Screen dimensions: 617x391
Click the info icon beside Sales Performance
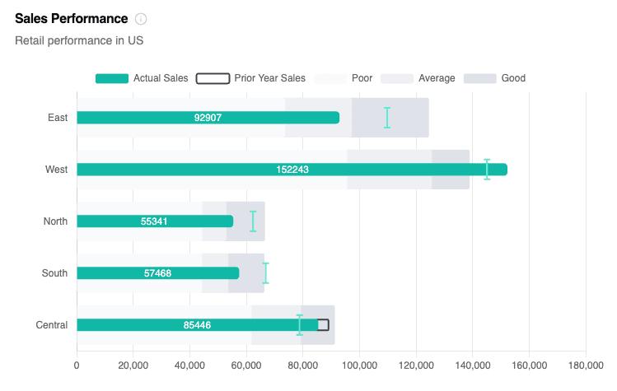141,19
